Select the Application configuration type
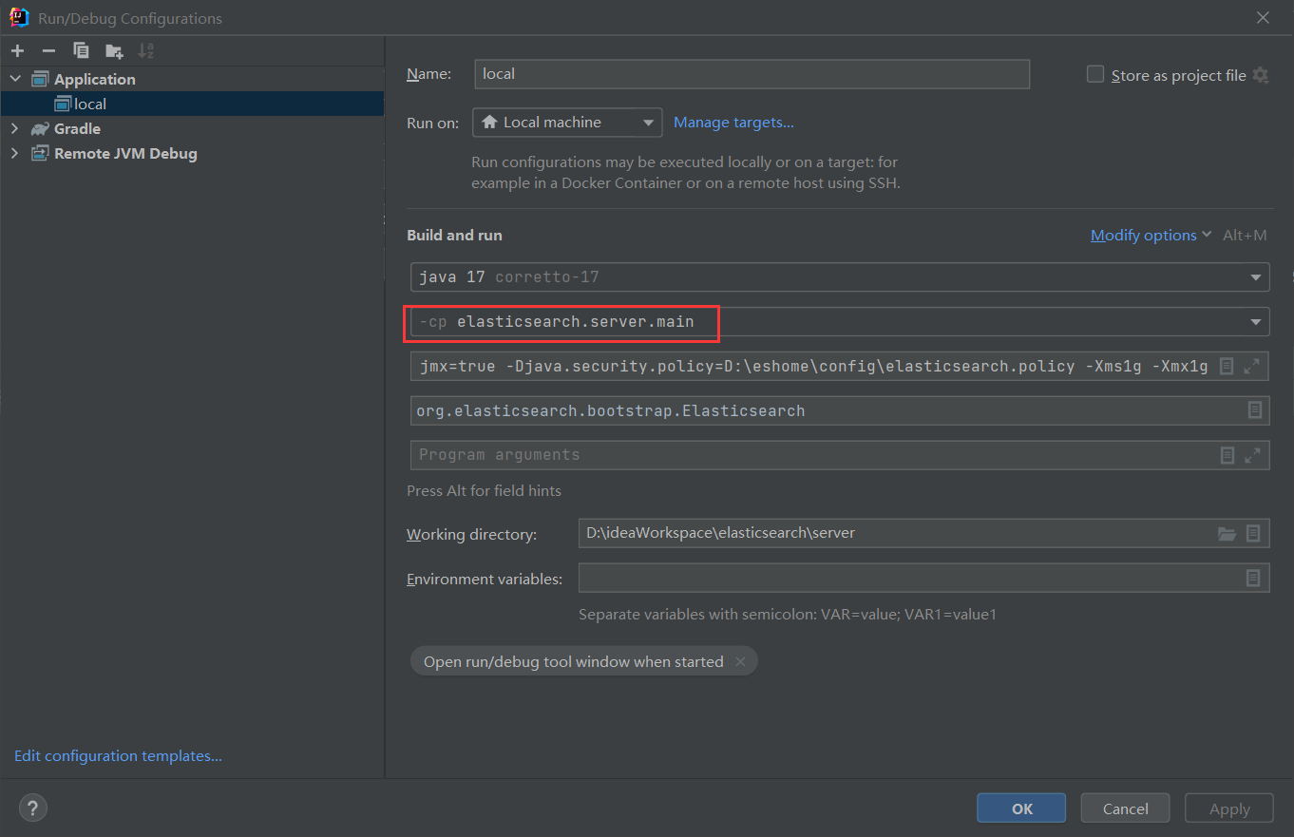Viewport: 1294px width, 837px height. tap(94, 79)
